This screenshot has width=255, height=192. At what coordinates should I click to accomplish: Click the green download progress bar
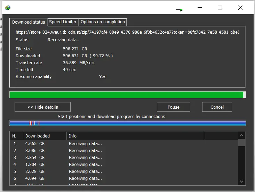[x=127, y=95]
